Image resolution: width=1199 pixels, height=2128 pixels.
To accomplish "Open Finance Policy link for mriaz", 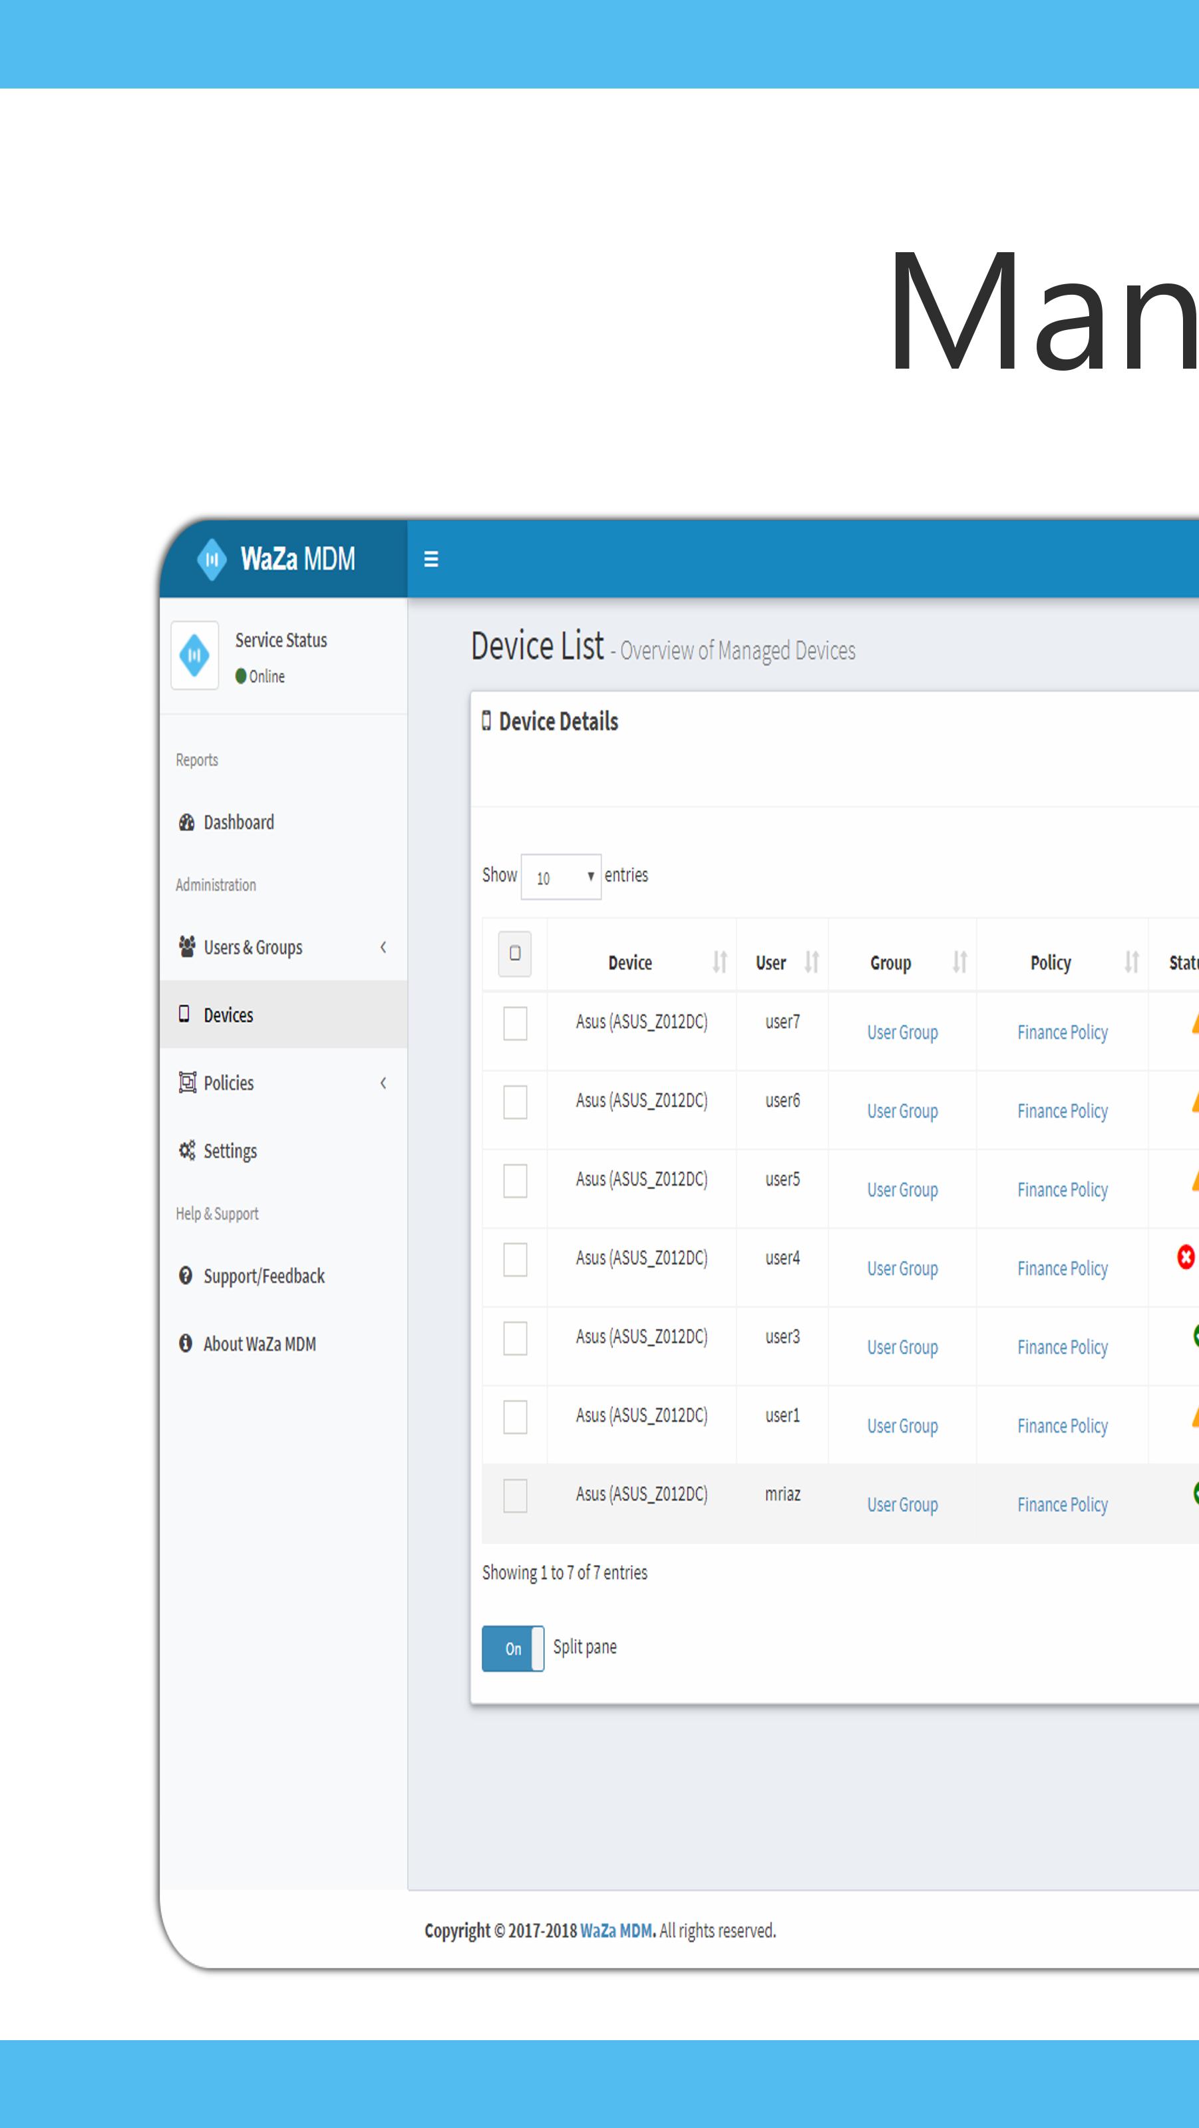I will [1063, 1505].
